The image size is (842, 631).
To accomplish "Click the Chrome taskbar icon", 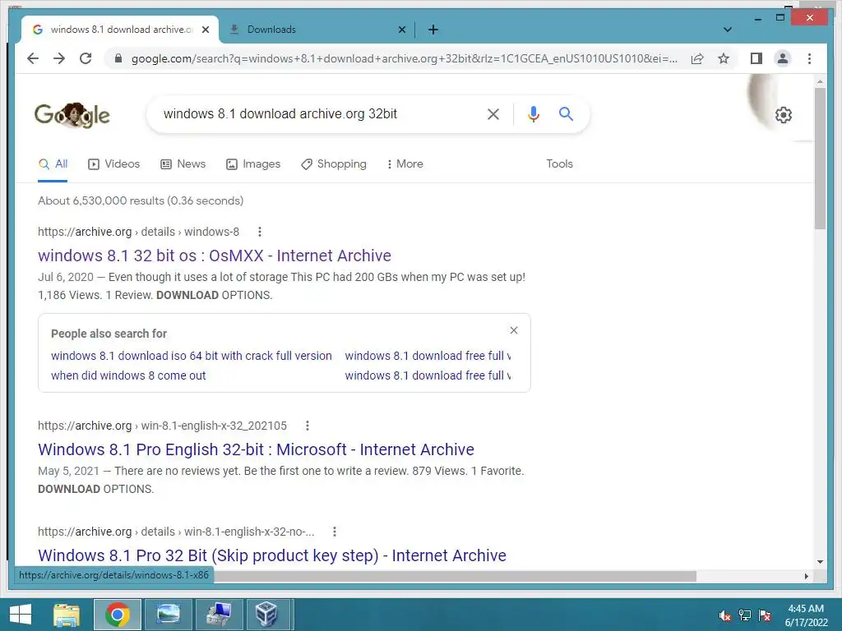I will [118, 615].
